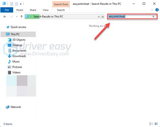This screenshot has height=127, width=160.
Task: Open the Desktop folder in sidebar
Action: click(x=15, y=45)
